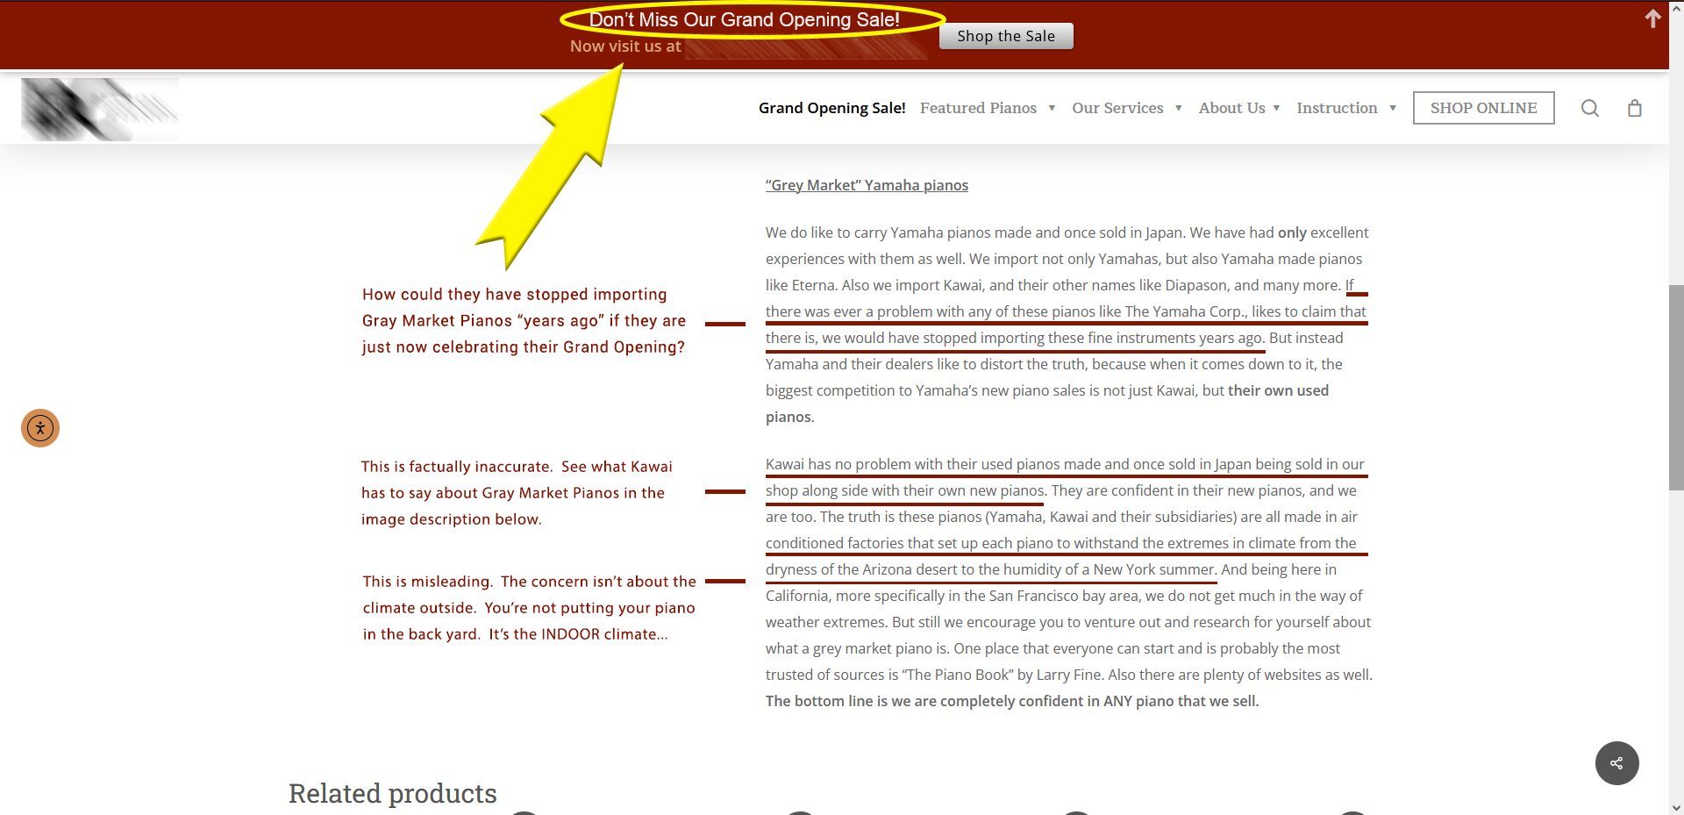Viewport: 1684px width, 815px height.
Task: Expand the Featured Pianos dropdown arrow
Action: tap(1052, 108)
